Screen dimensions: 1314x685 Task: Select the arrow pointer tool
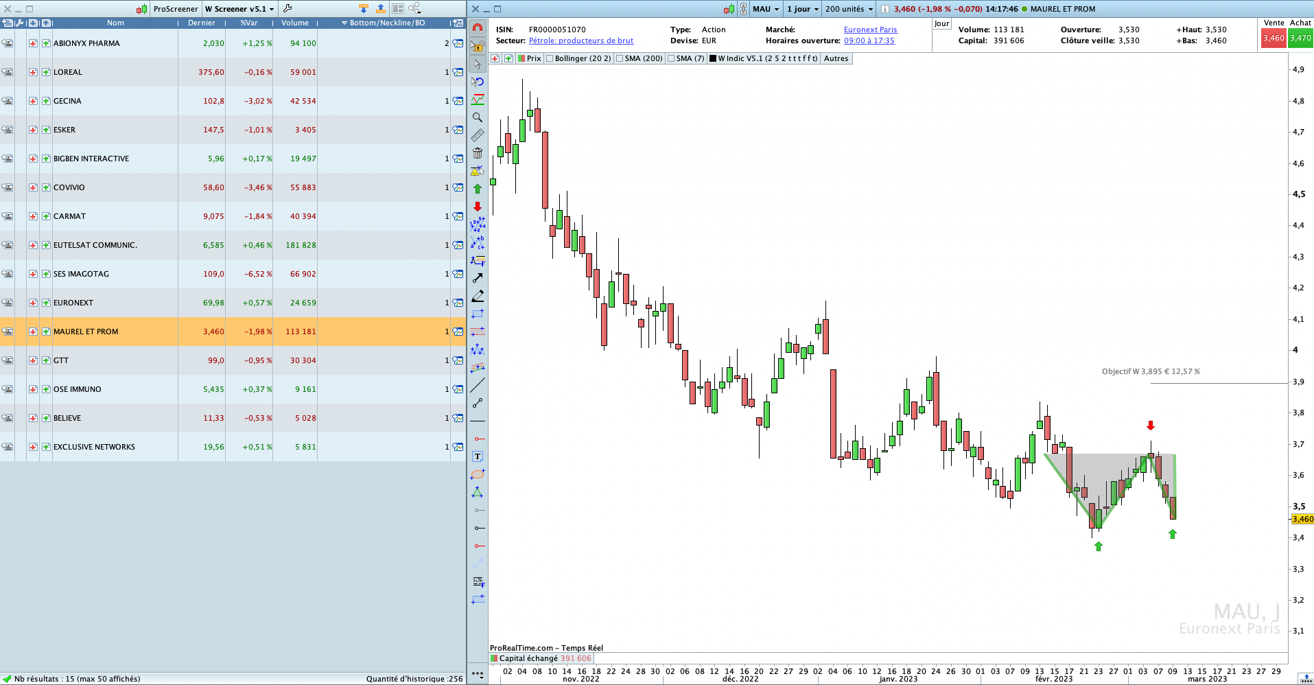click(478, 64)
